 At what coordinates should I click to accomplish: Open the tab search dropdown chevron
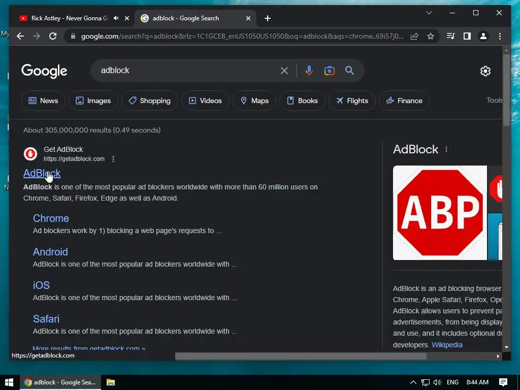[x=429, y=13]
